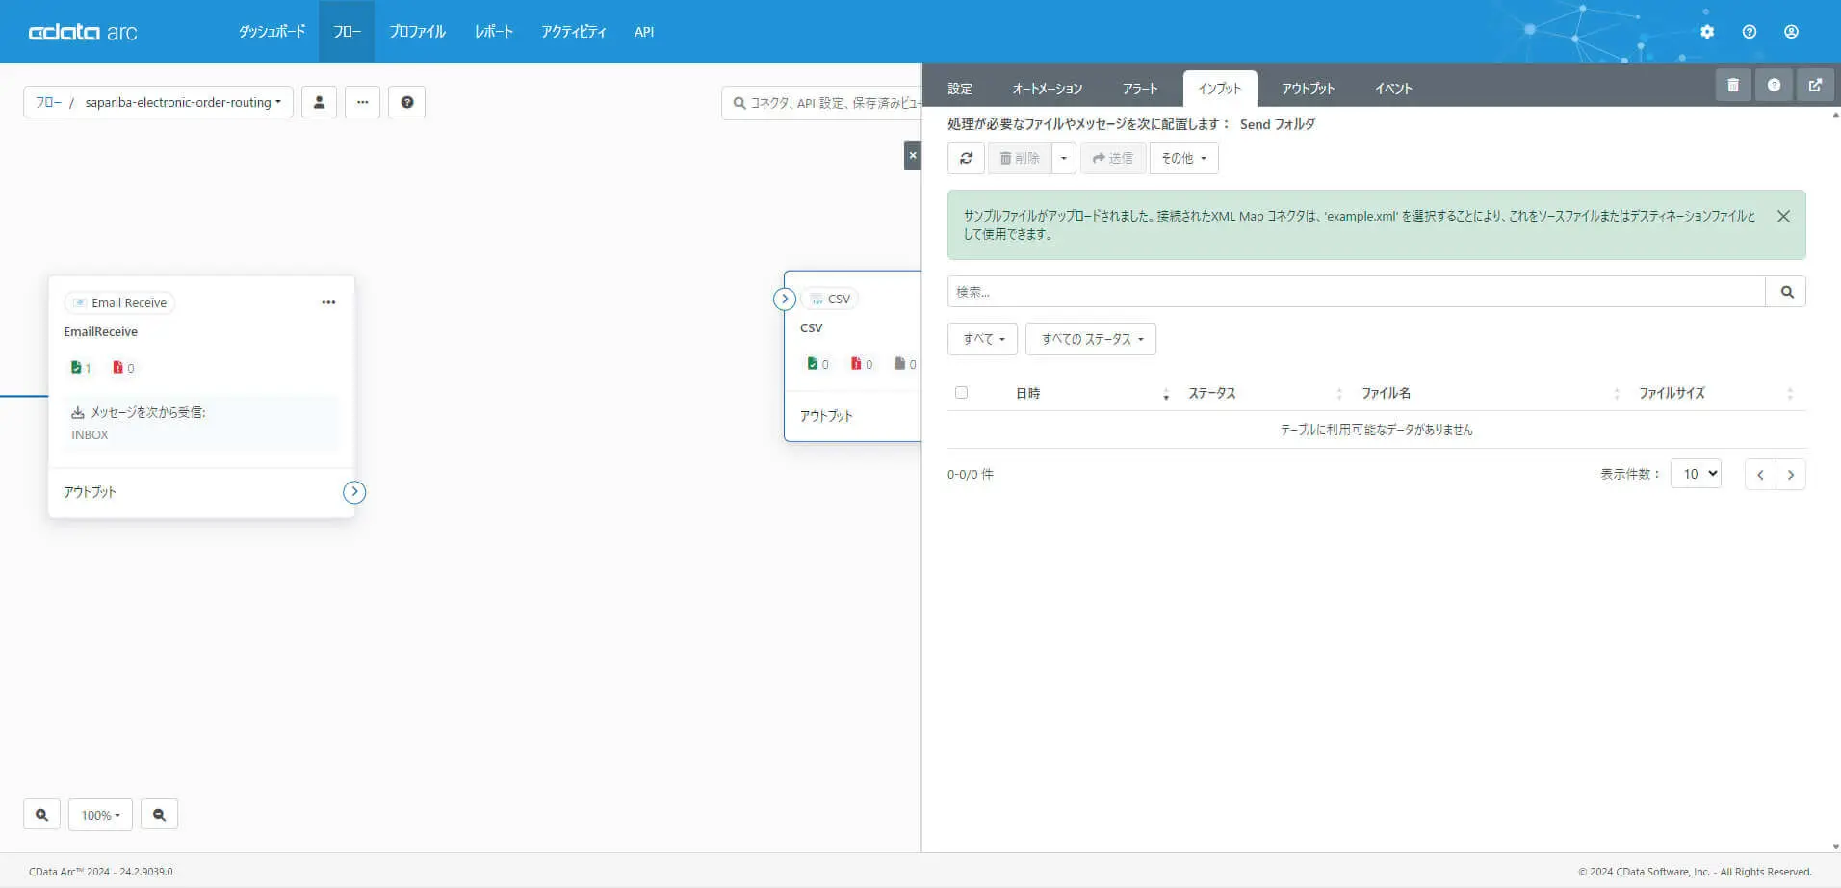Click the flow user permissions icon
1841x888 pixels.
tap(319, 102)
